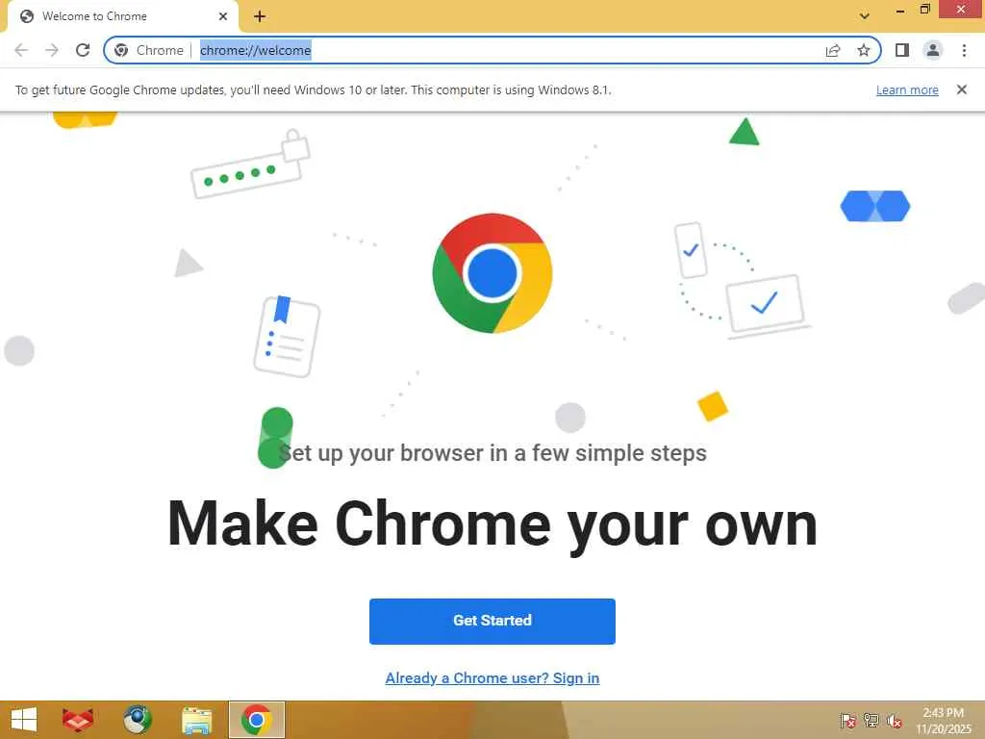Select the Chrome taskbar icon
The height and width of the screenshot is (739, 985).
pos(256,720)
